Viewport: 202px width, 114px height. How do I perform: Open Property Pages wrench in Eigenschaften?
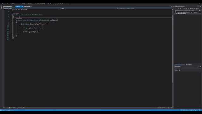tap(180, 70)
